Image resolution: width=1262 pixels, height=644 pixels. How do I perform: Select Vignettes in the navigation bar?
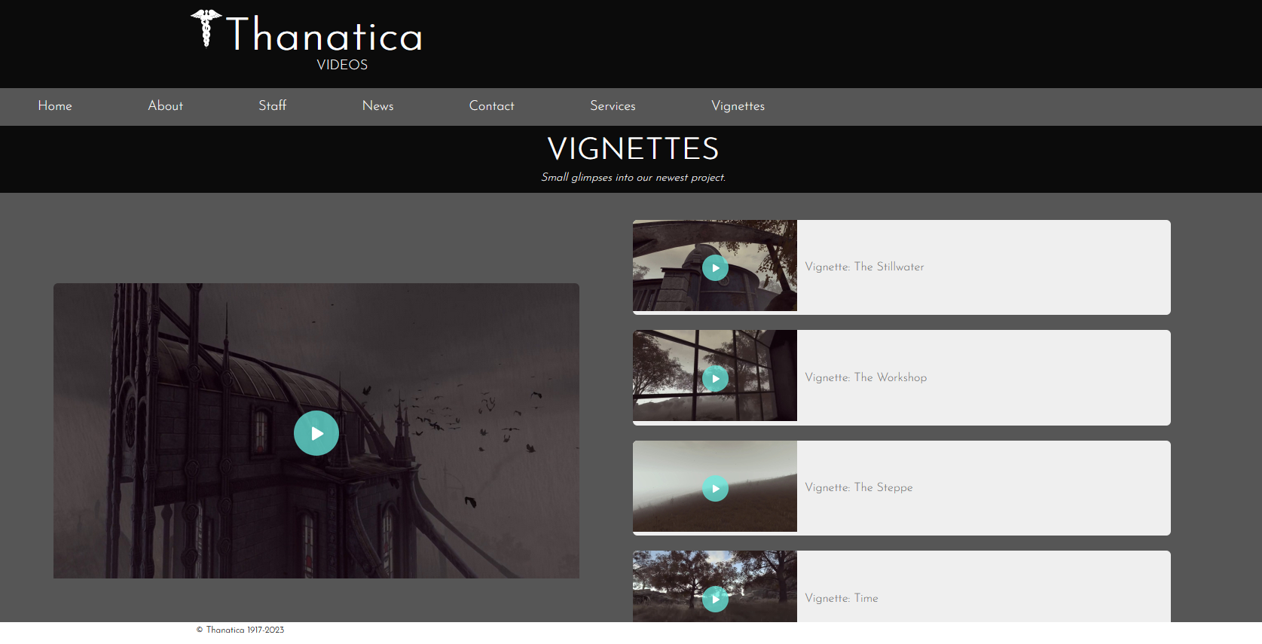click(738, 106)
